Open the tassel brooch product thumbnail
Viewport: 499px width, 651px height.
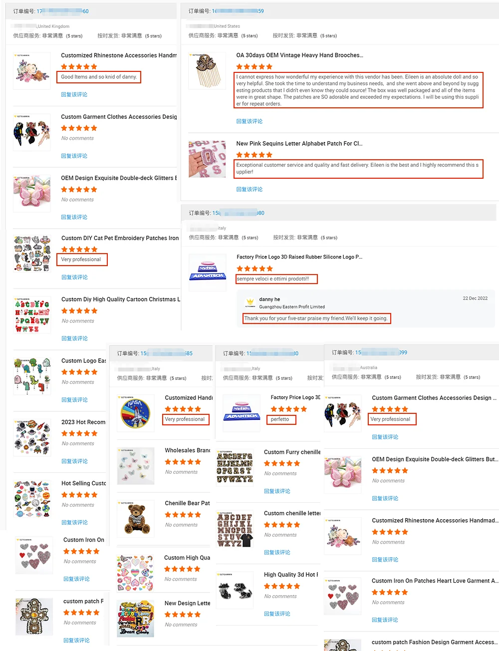pyautogui.click(x=207, y=71)
